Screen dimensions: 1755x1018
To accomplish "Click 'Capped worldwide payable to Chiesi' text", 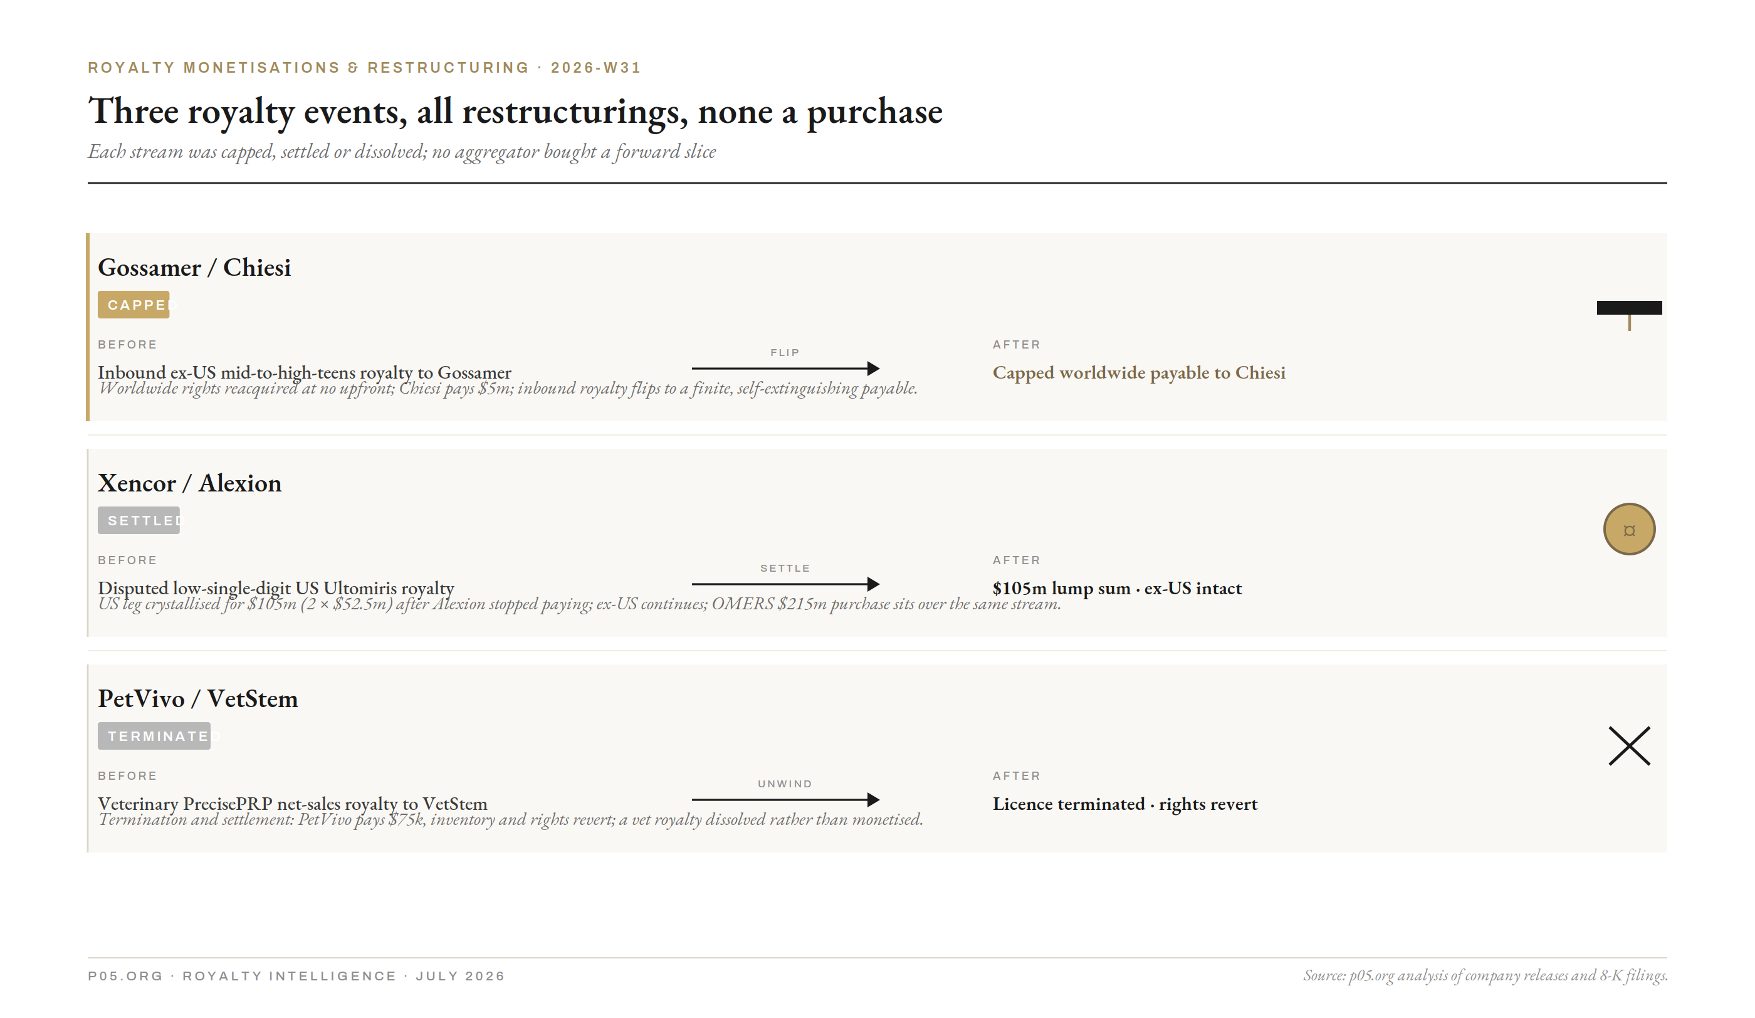I will pos(1139,372).
